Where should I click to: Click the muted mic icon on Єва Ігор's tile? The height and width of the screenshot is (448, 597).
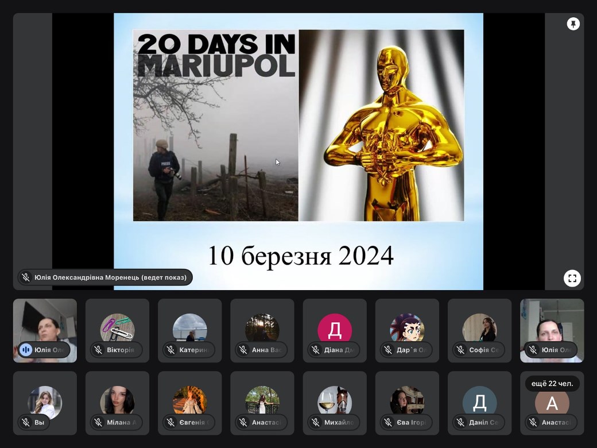tap(388, 422)
